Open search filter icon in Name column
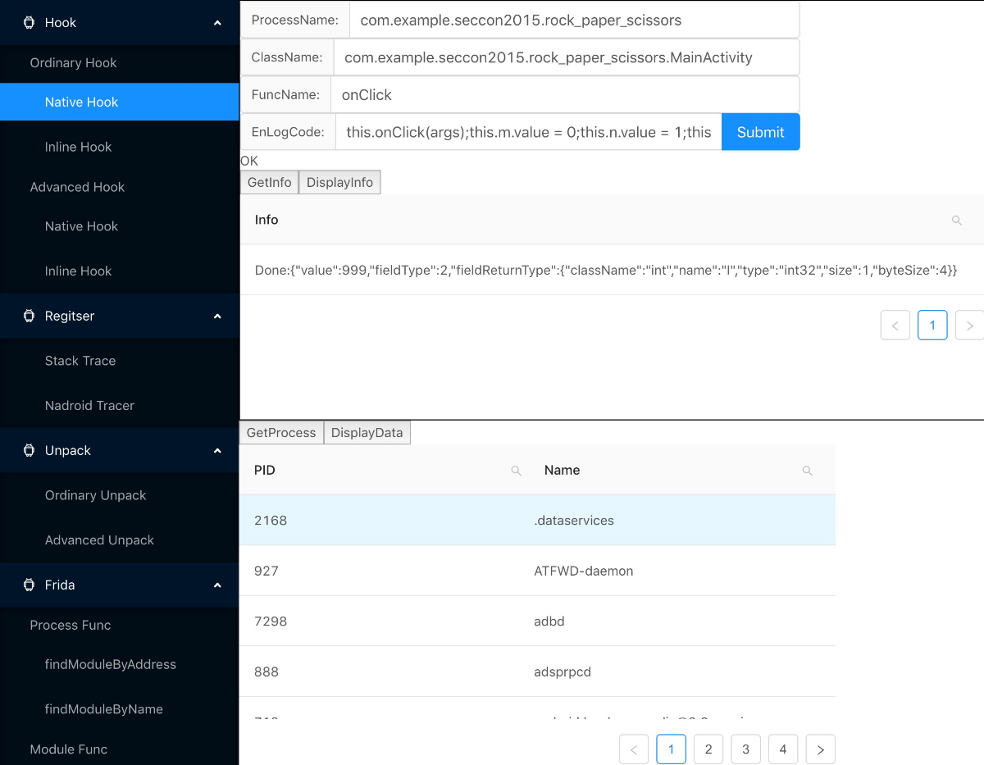984x765 pixels. pos(807,471)
